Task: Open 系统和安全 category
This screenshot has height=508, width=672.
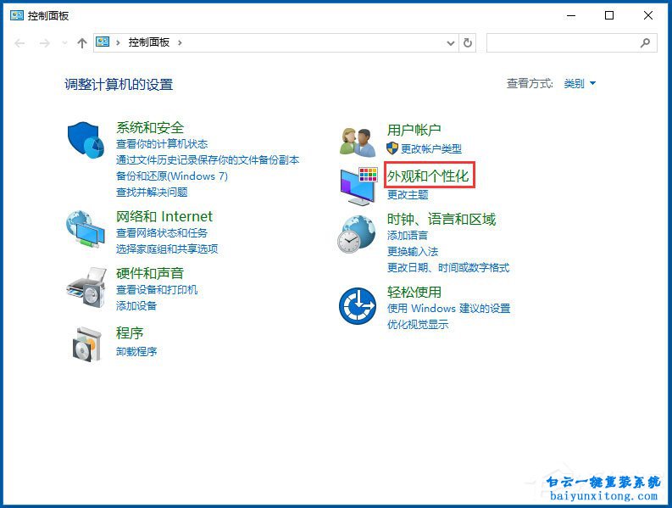Action: click(150, 127)
